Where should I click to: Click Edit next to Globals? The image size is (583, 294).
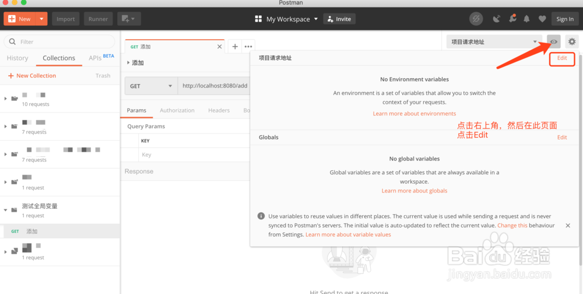pyautogui.click(x=562, y=137)
